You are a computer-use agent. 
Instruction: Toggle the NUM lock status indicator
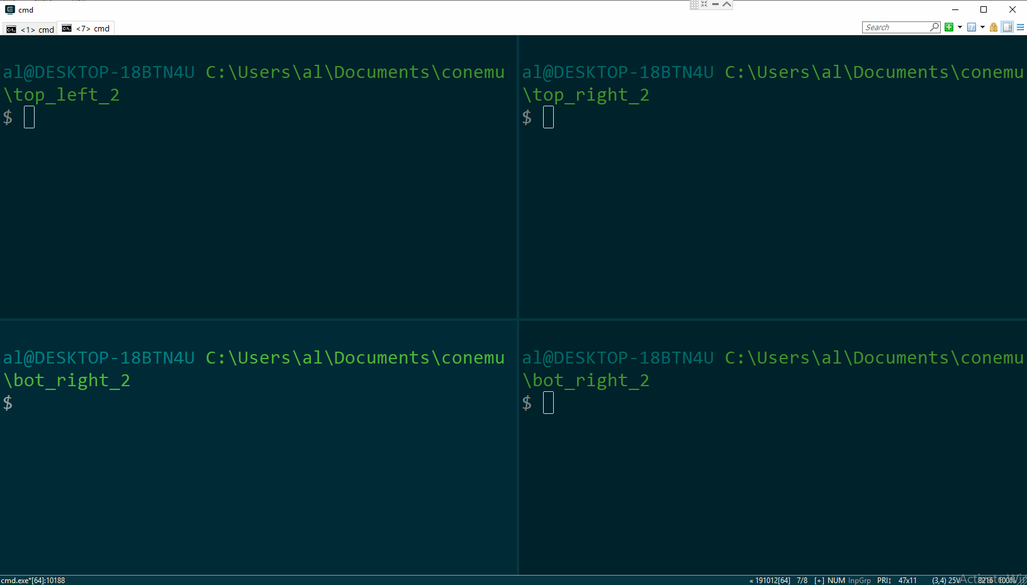836,580
